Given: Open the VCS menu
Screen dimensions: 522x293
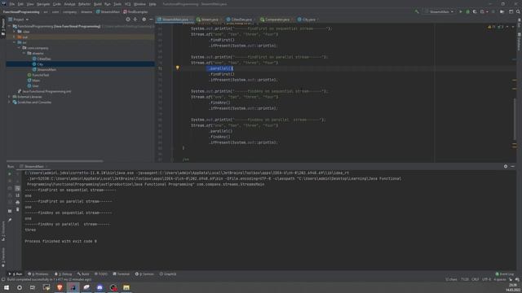Looking at the screenshot, I should pyautogui.click(x=127, y=4).
